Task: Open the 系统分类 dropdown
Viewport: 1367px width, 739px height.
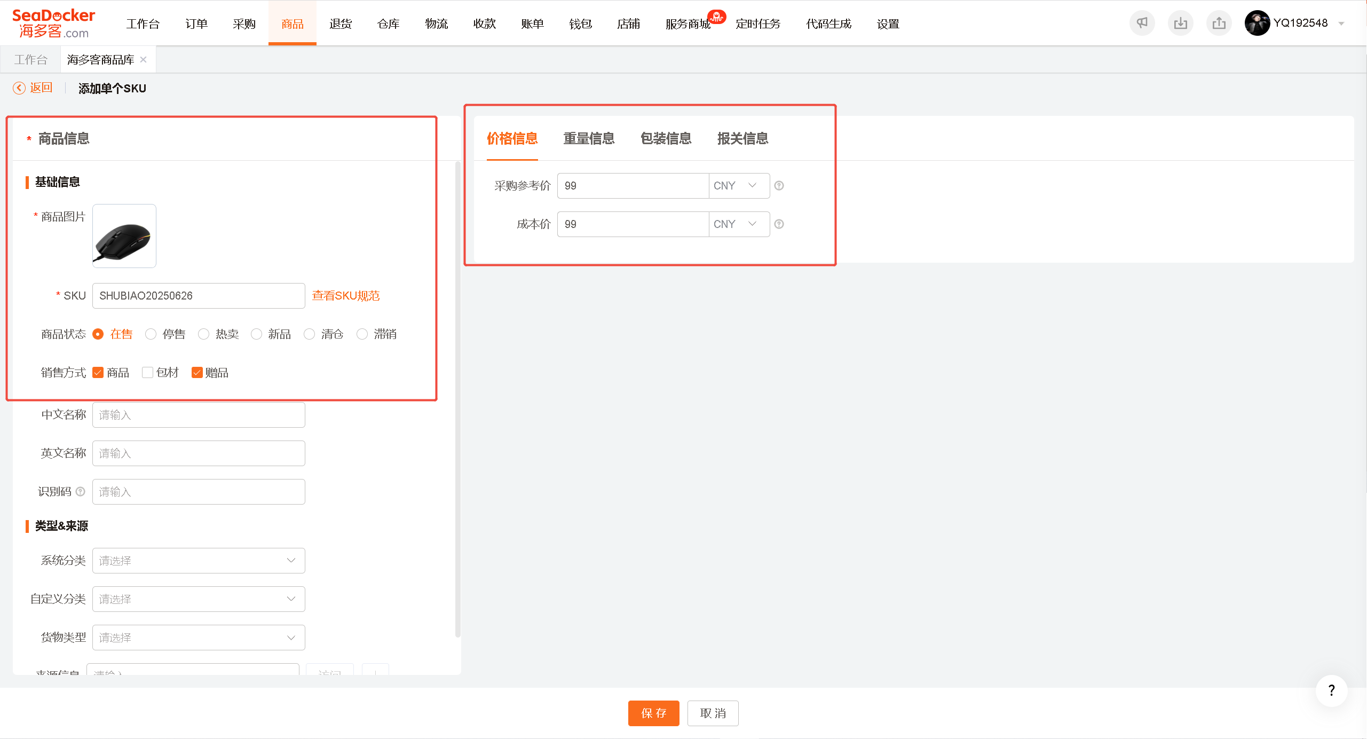Action: (x=199, y=561)
